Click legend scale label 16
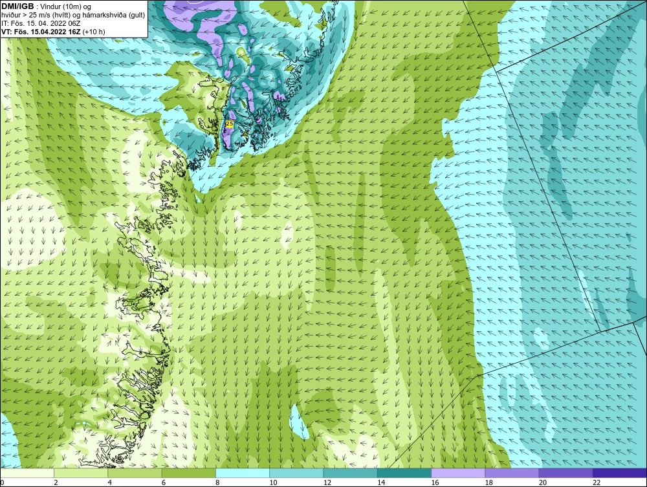 coord(435,482)
